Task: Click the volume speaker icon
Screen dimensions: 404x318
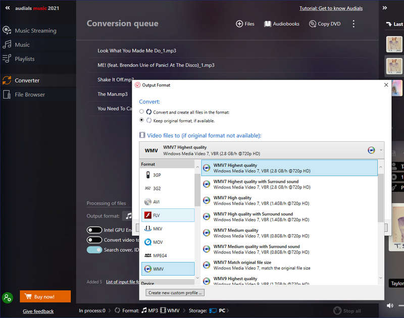Action: [x=390, y=306]
